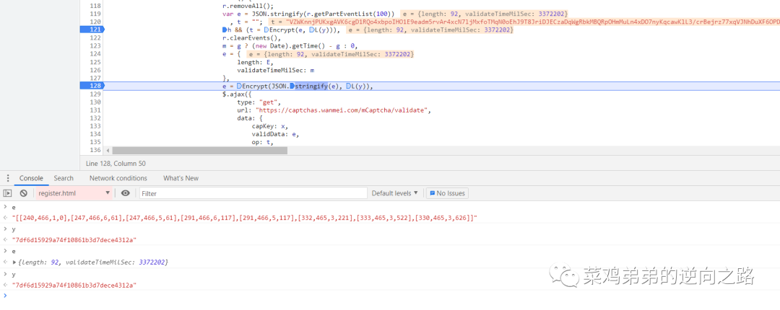Image resolution: width=780 pixels, height=310 pixels.
Task: Toggle the breakpoint on line 128
Action: pos(92,86)
